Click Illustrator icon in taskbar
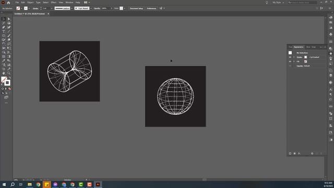The height and width of the screenshot is (188, 334). [98, 184]
